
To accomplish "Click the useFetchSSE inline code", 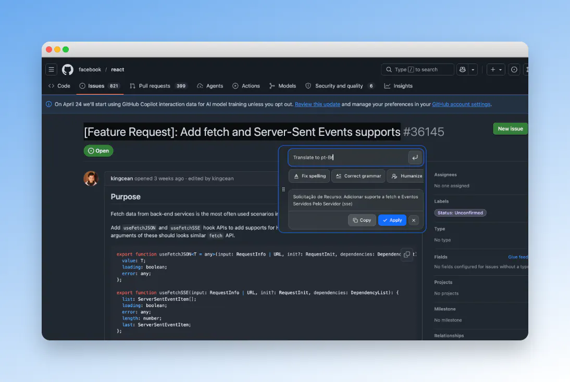I will coord(185,227).
